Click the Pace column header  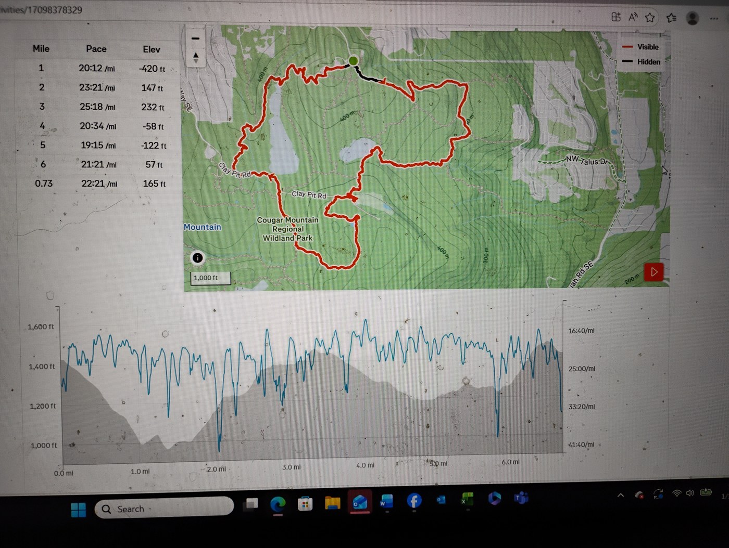(96, 49)
